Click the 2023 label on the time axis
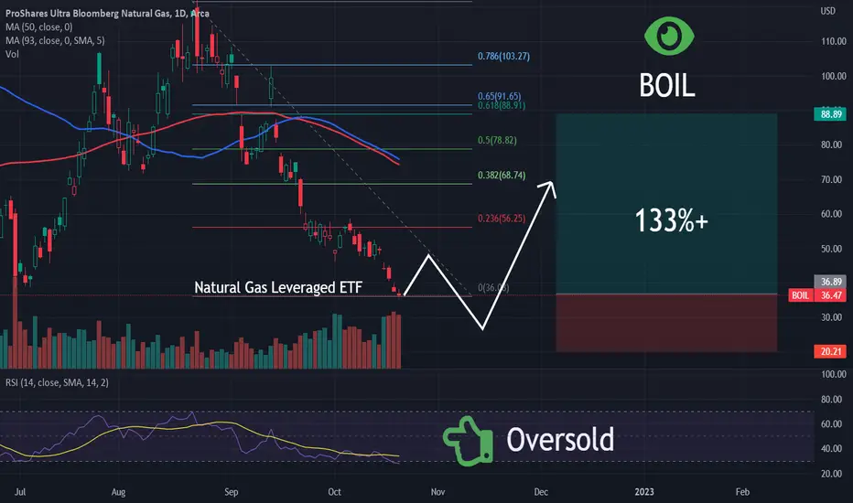This screenshot has height=503, width=853. (644, 492)
